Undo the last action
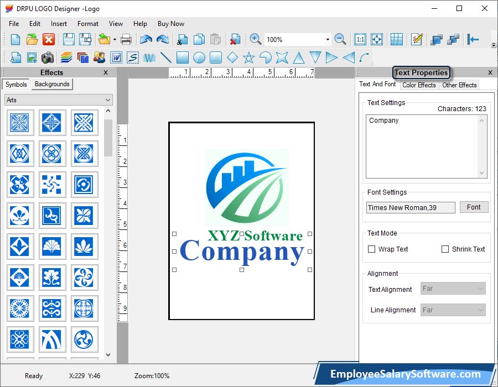The width and height of the screenshot is (498, 387). [x=146, y=40]
